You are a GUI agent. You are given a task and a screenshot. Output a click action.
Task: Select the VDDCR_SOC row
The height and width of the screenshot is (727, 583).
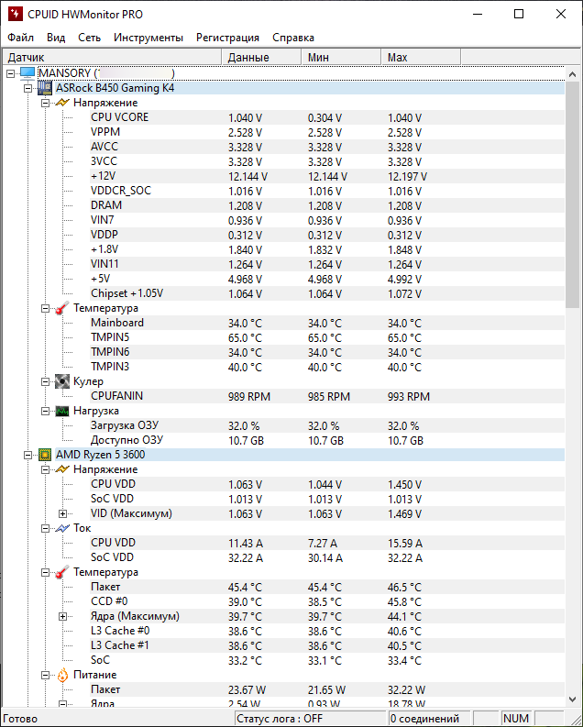click(327, 191)
